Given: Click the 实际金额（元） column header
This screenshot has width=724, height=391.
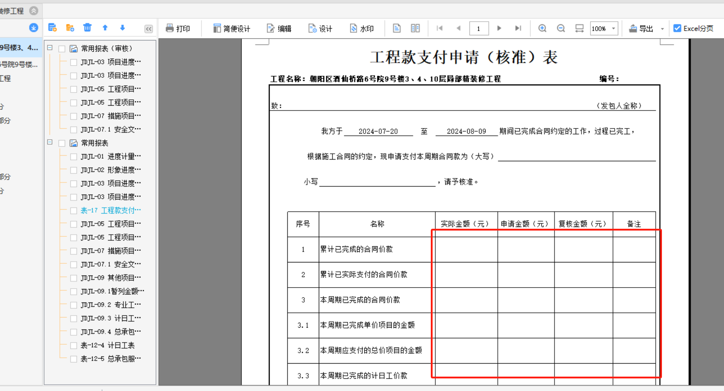Looking at the screenshot, I should (x=466, y=224).
